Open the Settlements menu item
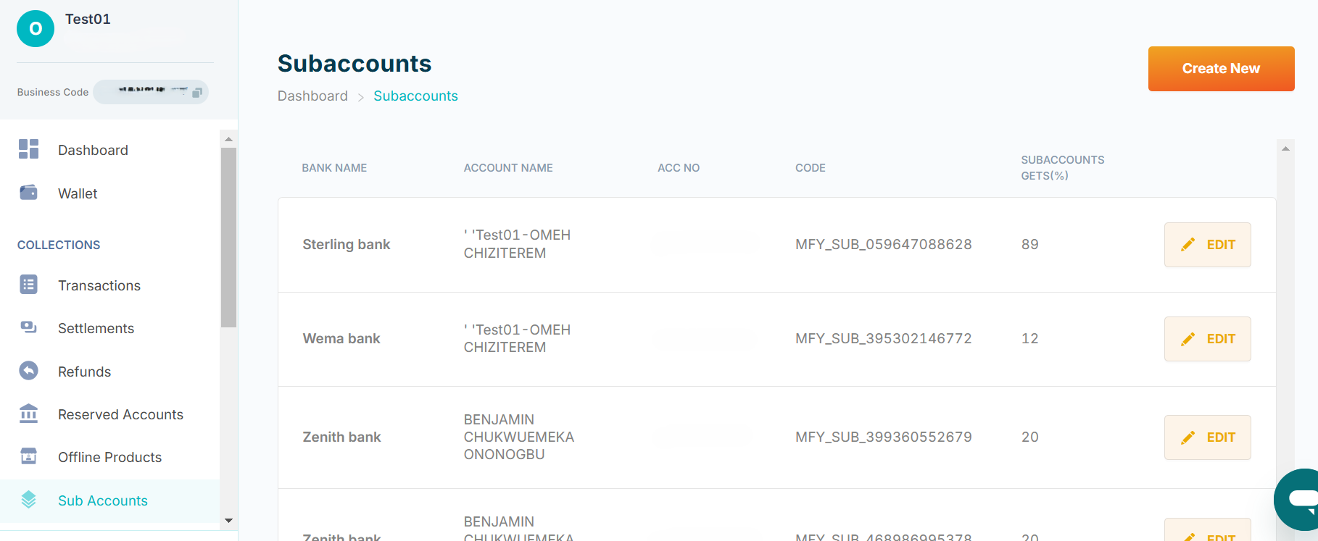 96,328
